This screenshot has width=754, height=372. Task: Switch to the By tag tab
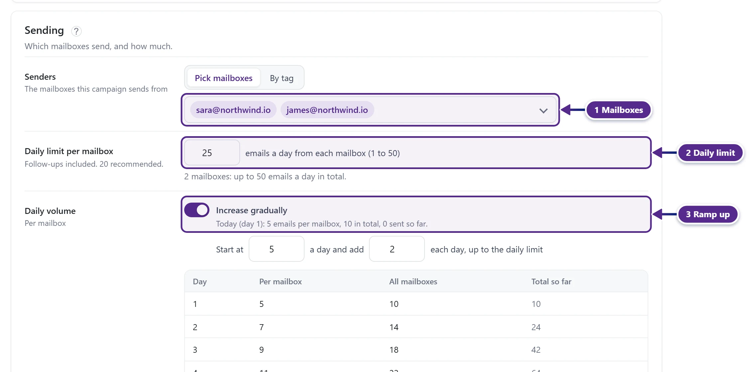coord(282,78)
